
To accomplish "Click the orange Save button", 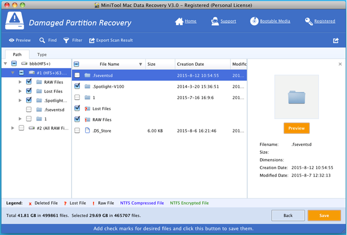I will 324,216.
